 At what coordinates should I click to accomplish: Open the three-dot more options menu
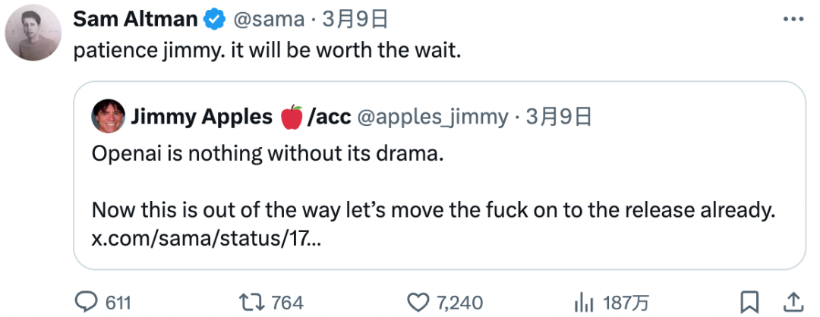(x=792, y=19)
